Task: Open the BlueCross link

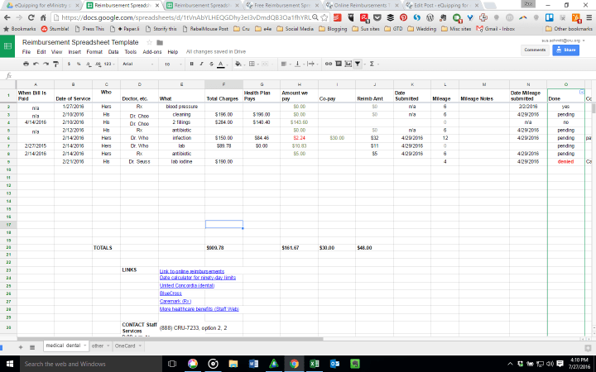Action: (x=171, y=293)
